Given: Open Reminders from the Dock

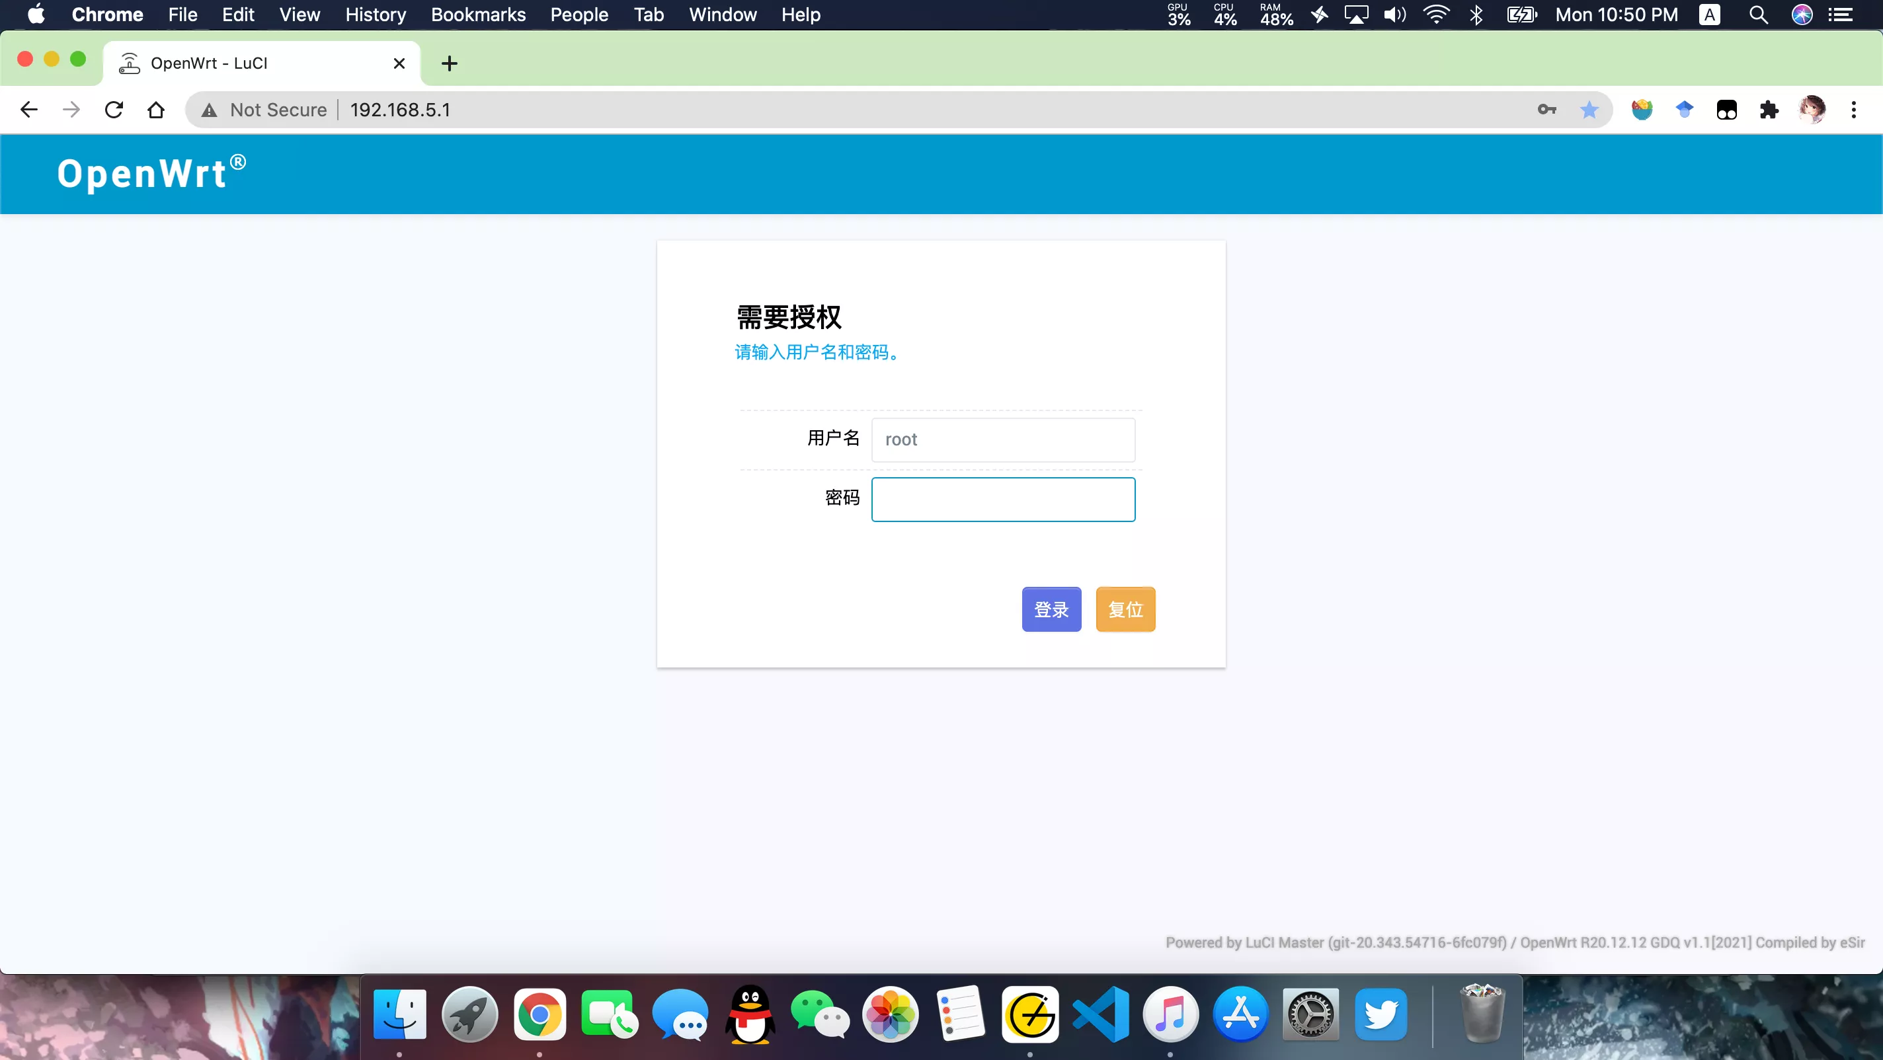Looking at the screenshot, I should [961, 1014].
